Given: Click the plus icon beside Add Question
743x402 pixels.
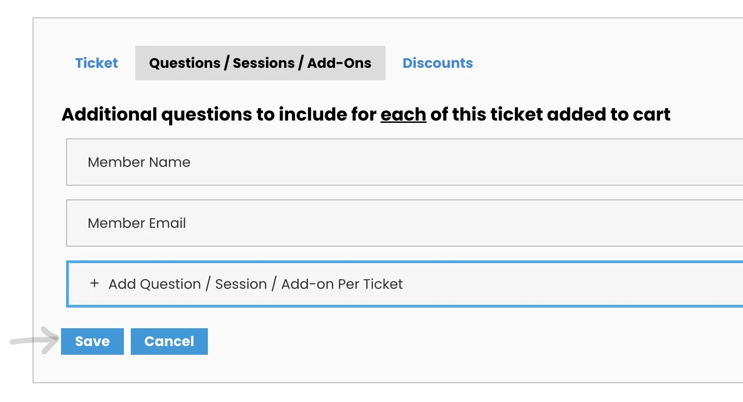Looking at the screenshot, I should (x=95, y=283).
